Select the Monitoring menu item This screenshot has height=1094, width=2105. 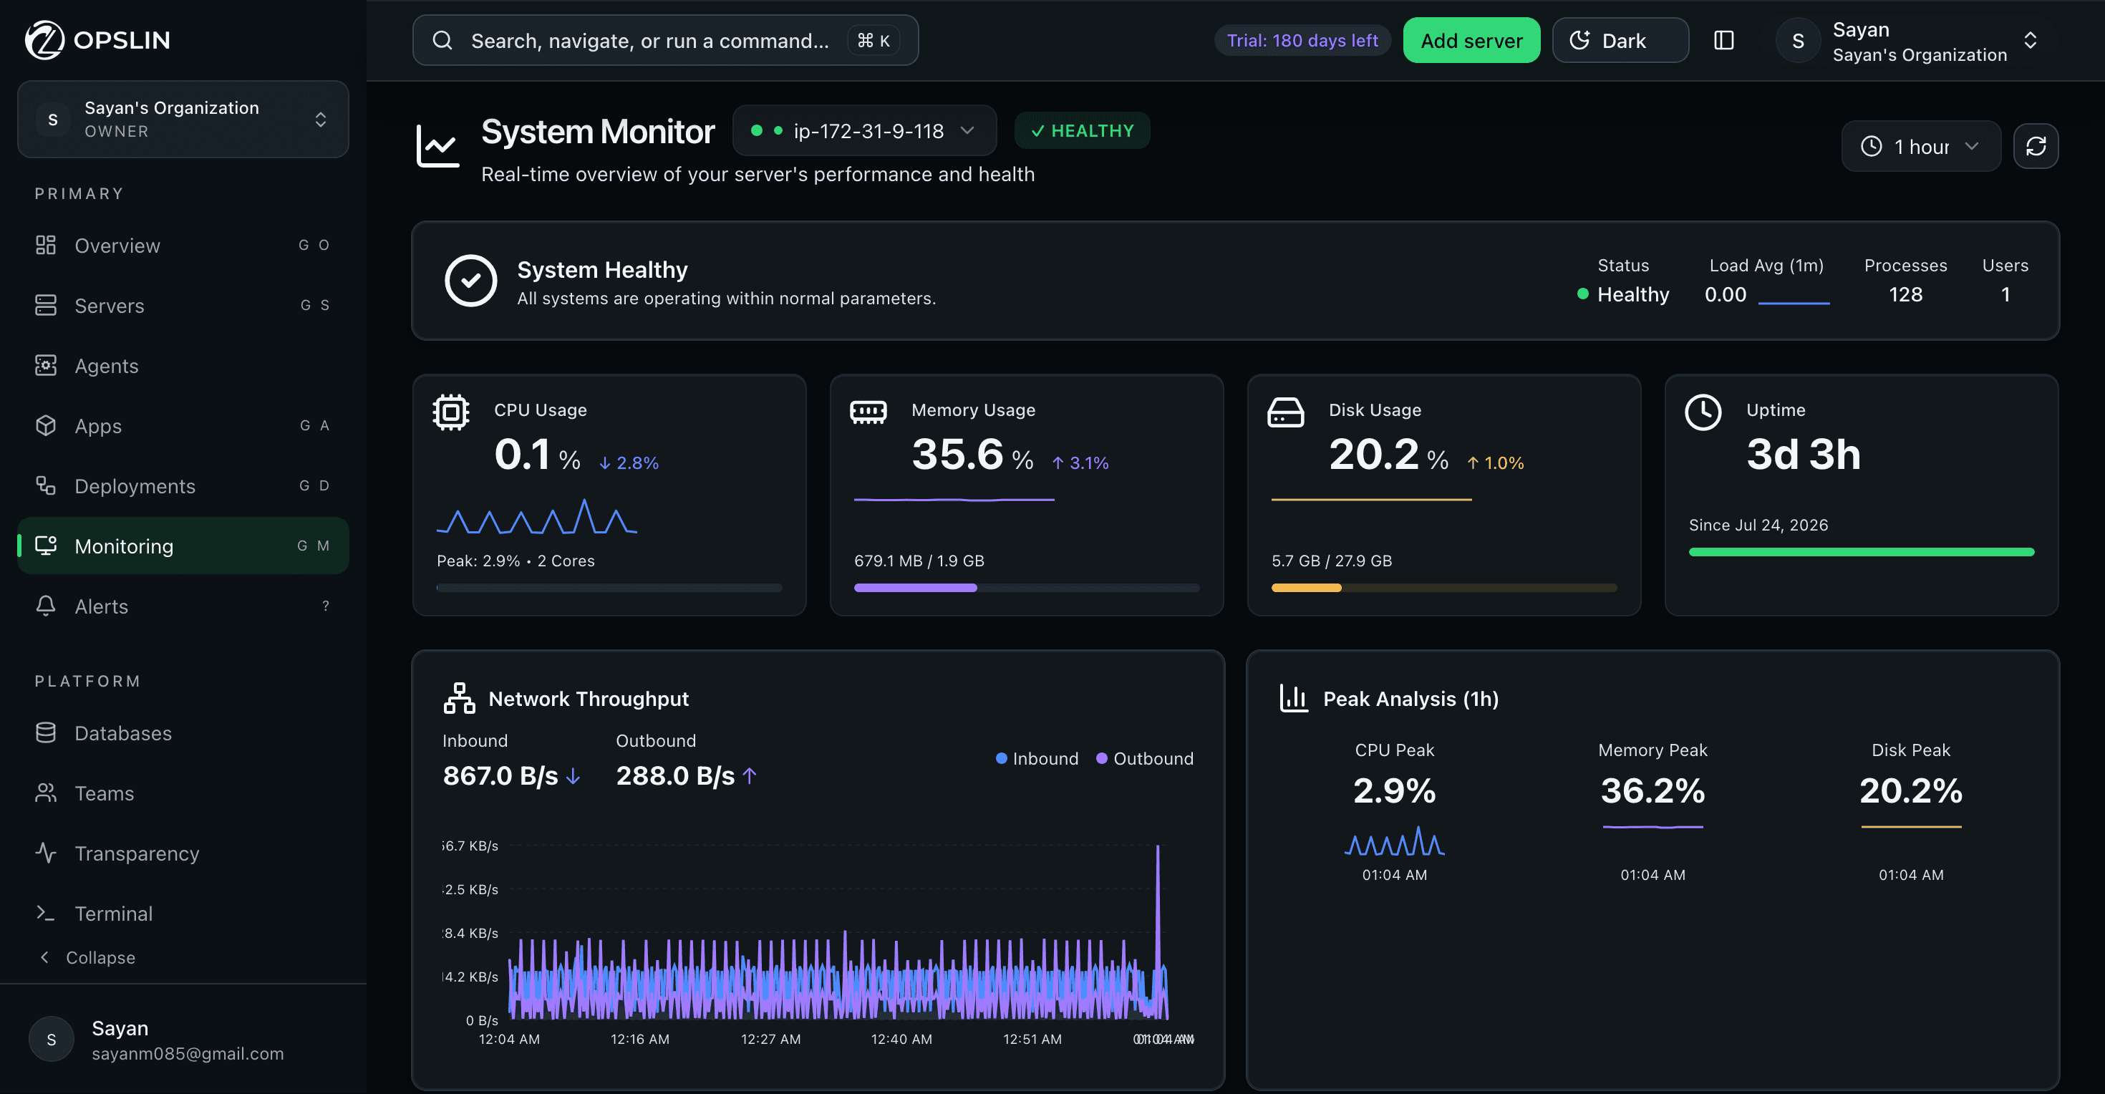[183, 545]
